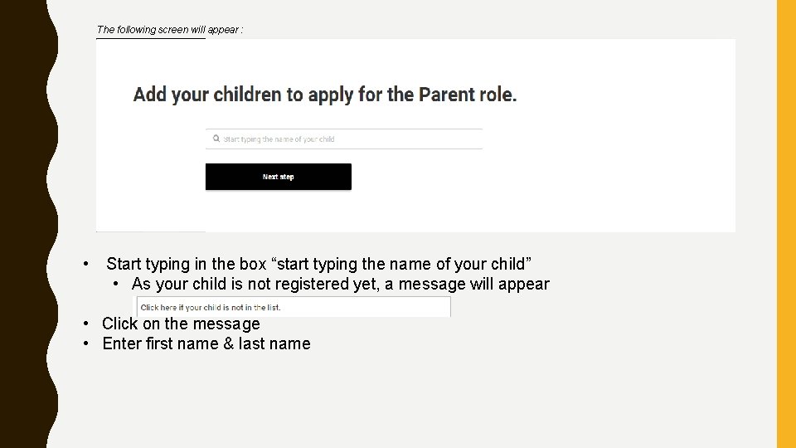The width and height of the screenshot is (796, 448).
Task: Click the "Start typing in the box" bullet text
Action: pos(319,265)
